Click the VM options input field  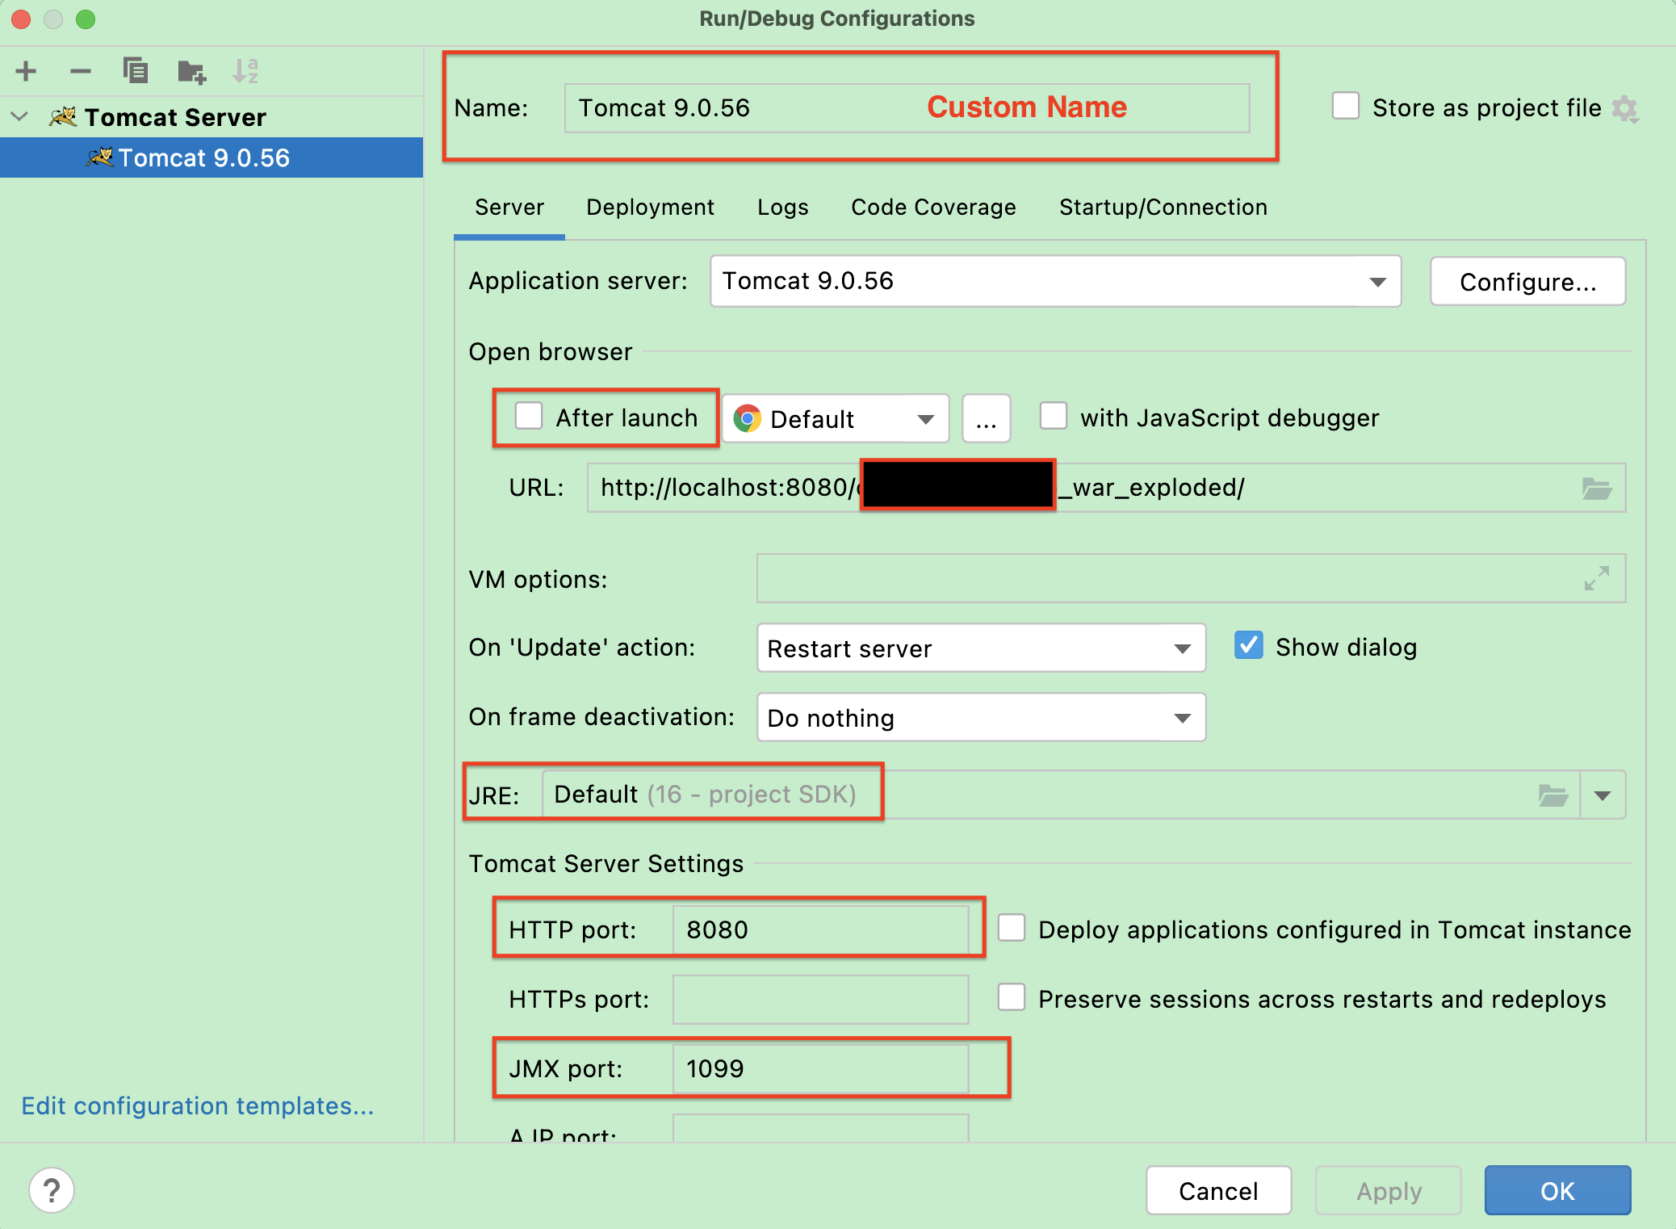(1191, 578)
